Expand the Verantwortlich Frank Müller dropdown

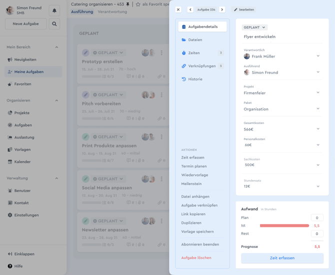click(x=318, y=56)
